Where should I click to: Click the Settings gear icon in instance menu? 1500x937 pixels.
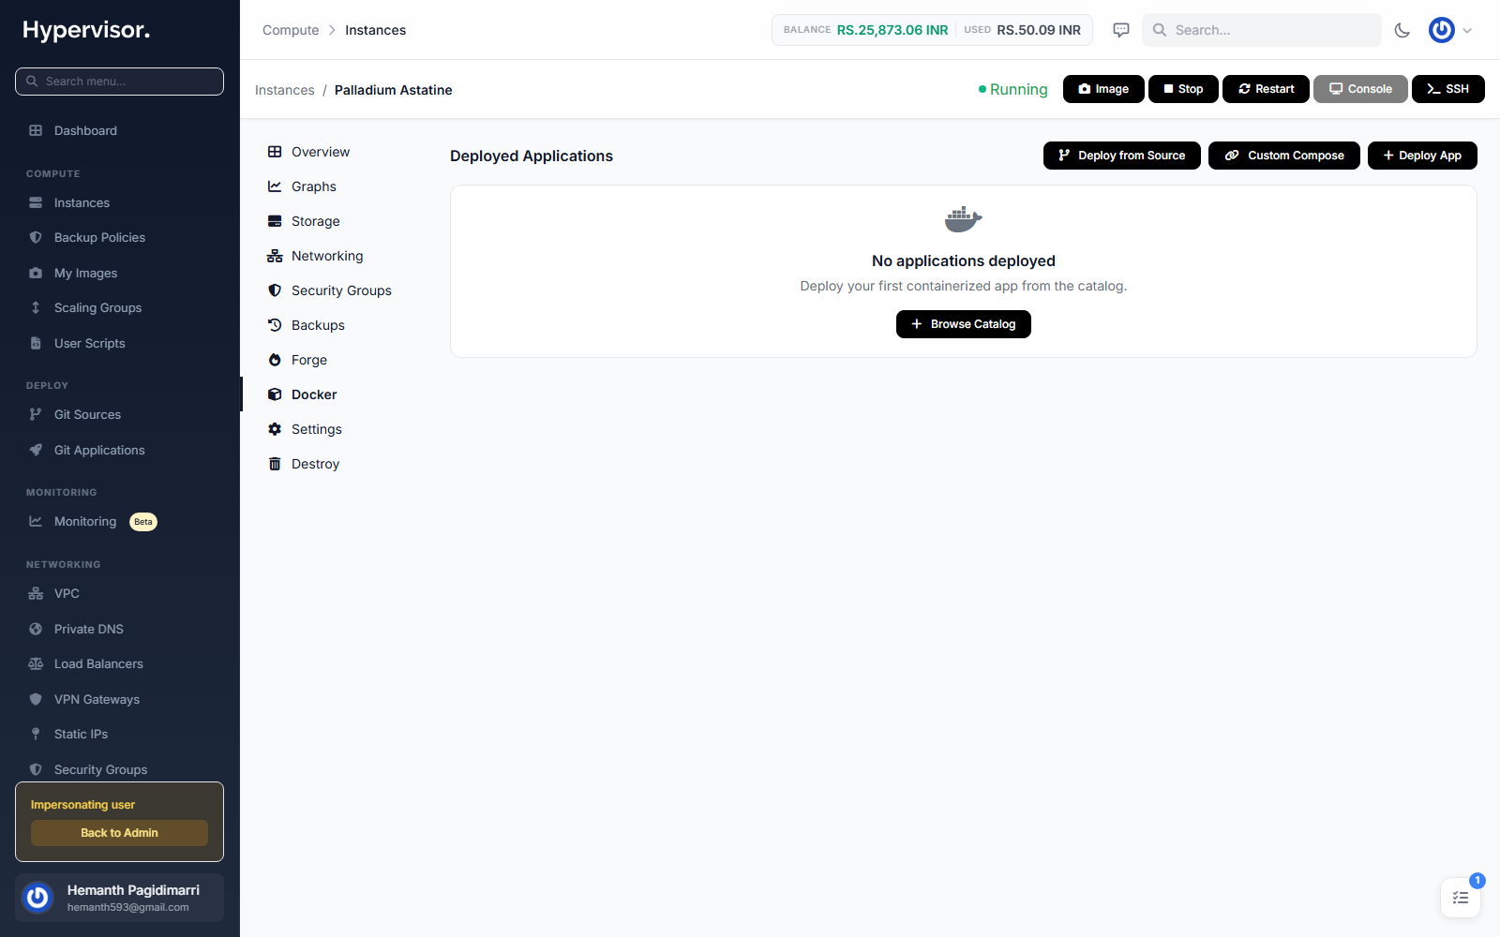pyautogui.click(x=275, y=429)
